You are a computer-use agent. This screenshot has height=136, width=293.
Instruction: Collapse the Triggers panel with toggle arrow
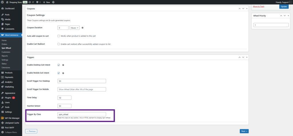point(247,57)
